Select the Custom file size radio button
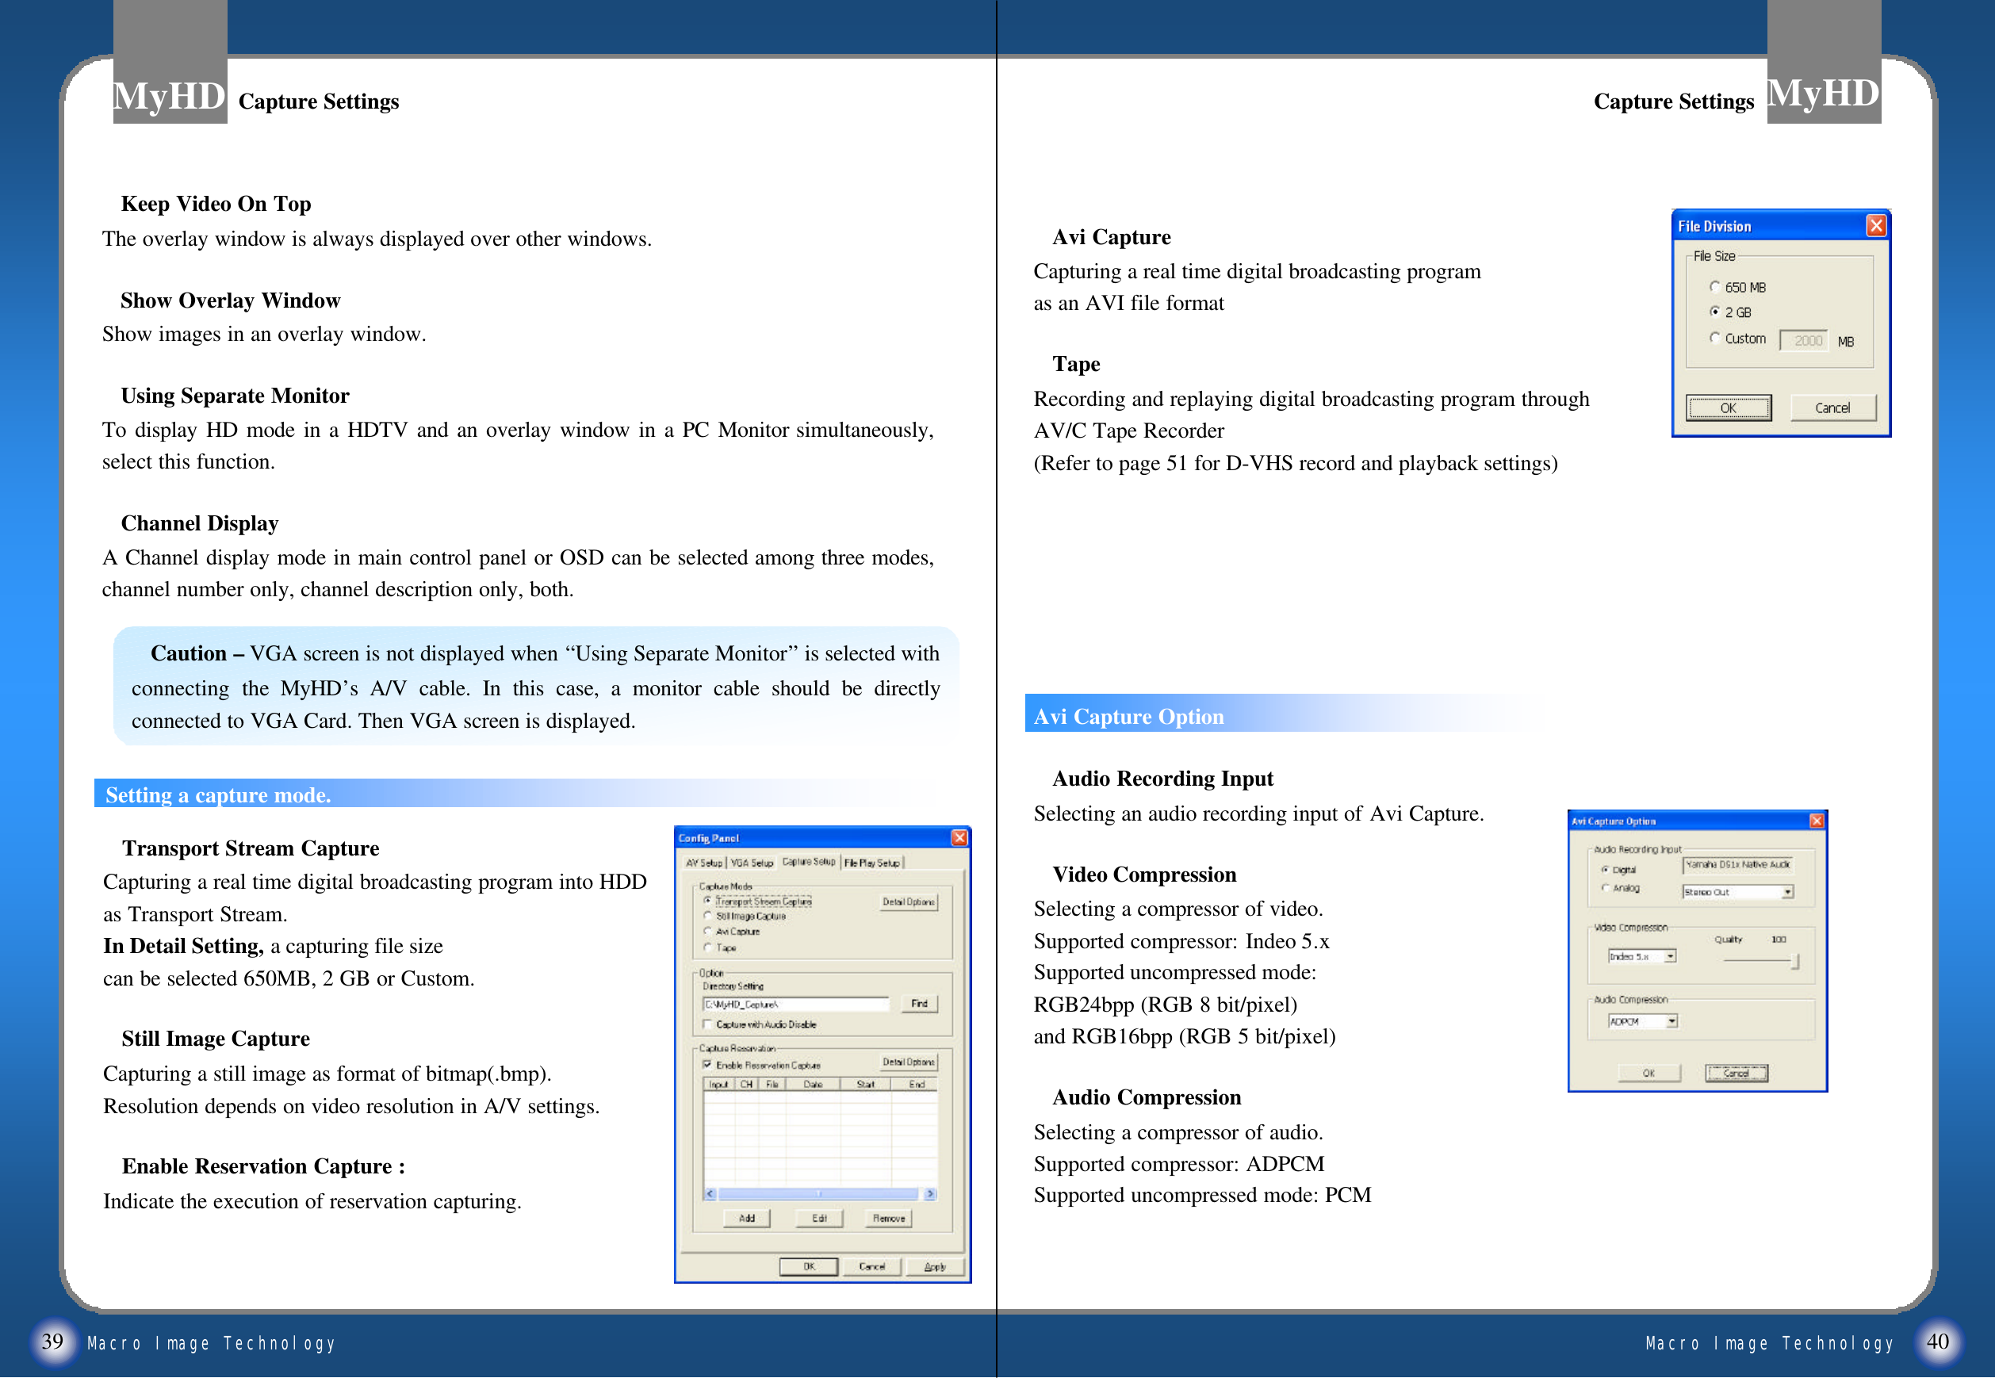The height and width of the screenshot is (1378, 1995). 1714,339
